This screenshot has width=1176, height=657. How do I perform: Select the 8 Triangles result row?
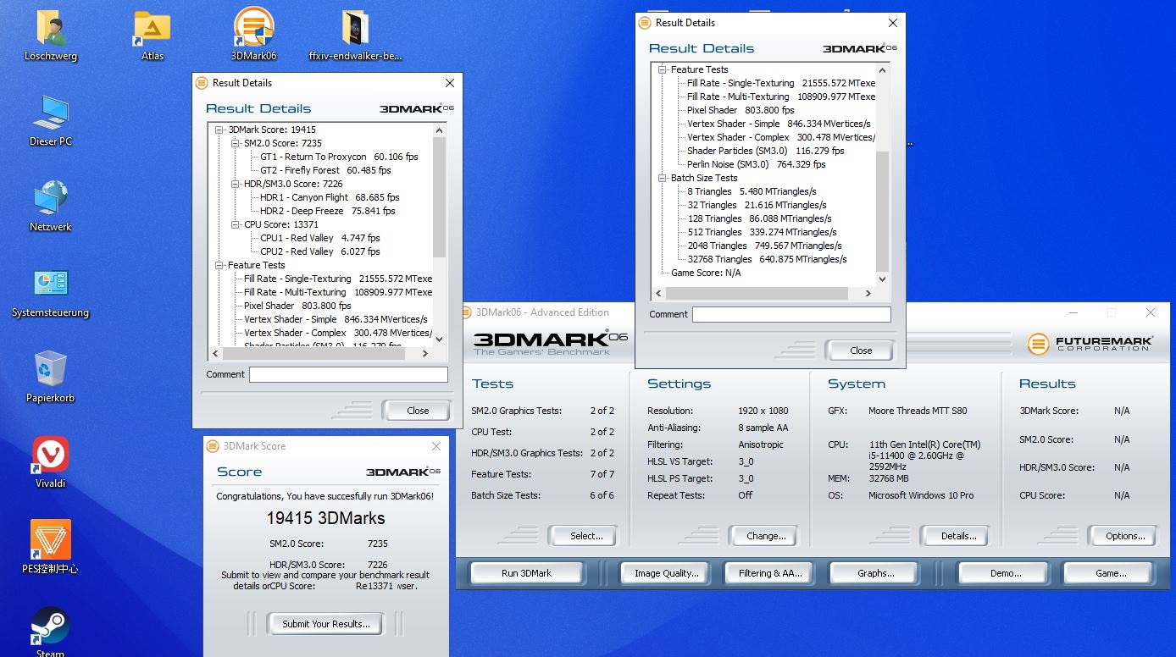click(753, 191)
